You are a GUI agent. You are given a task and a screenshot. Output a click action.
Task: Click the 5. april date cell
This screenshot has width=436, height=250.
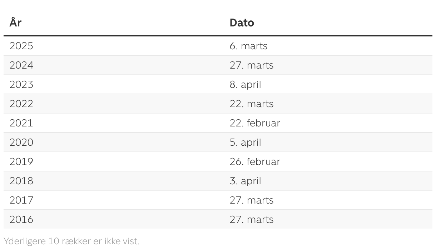click(245, 142)
